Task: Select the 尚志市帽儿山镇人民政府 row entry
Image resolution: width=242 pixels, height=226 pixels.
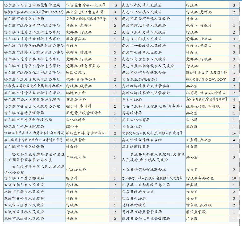Action: click(x=142, y=25)
